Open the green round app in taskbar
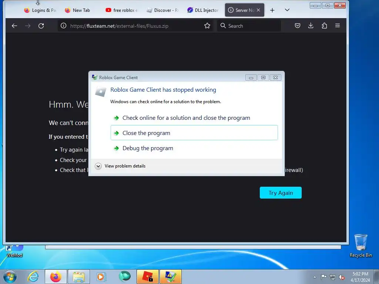Image resolution: width=379 pixels, height=284 pixels. 125,276
